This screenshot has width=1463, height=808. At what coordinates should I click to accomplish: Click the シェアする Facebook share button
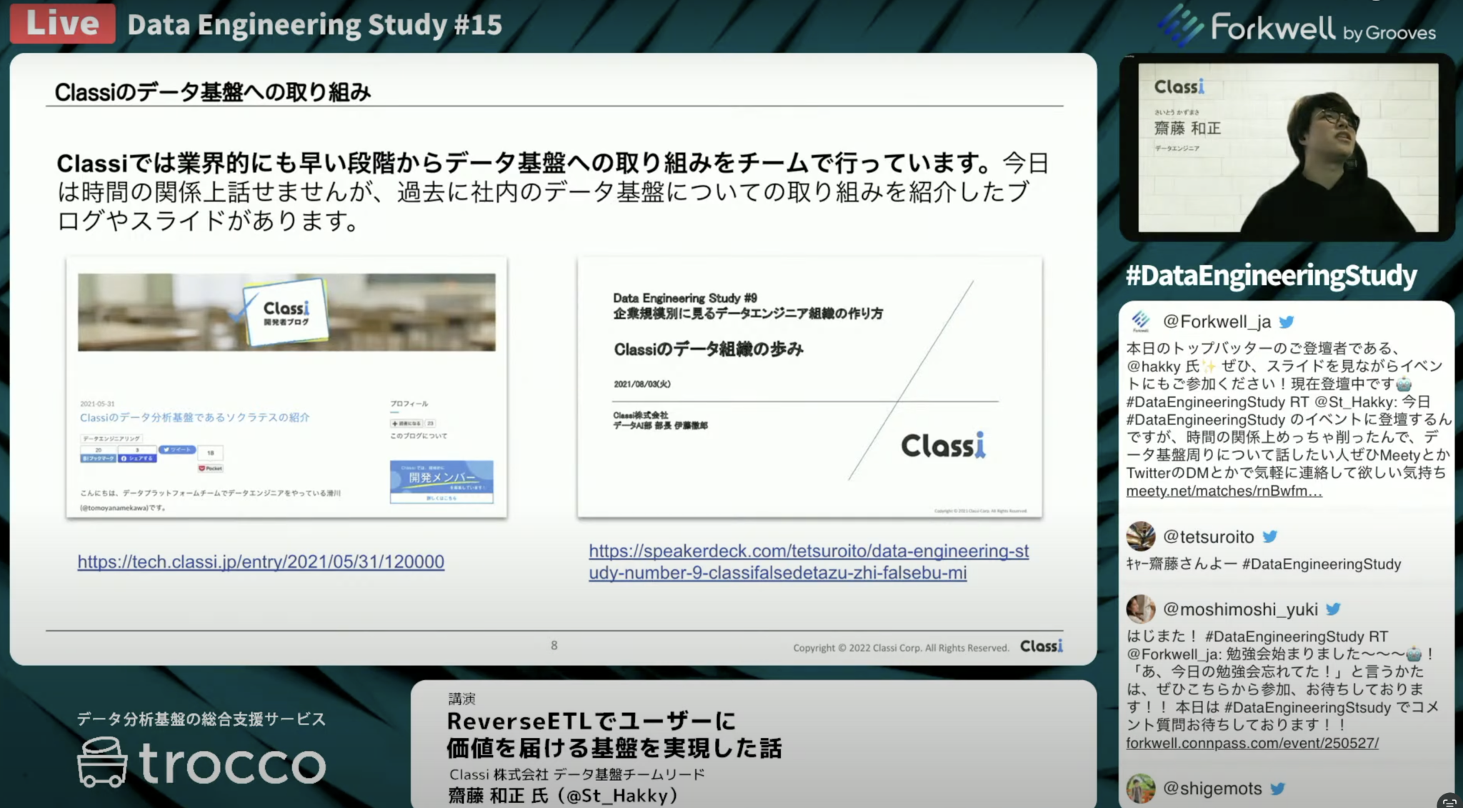[x=136, y=458]
